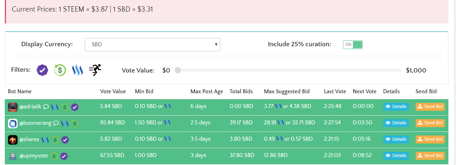Screen dimensions: 456x165
Task: Toggle the running man filter
Action: [x=95, y=70]
